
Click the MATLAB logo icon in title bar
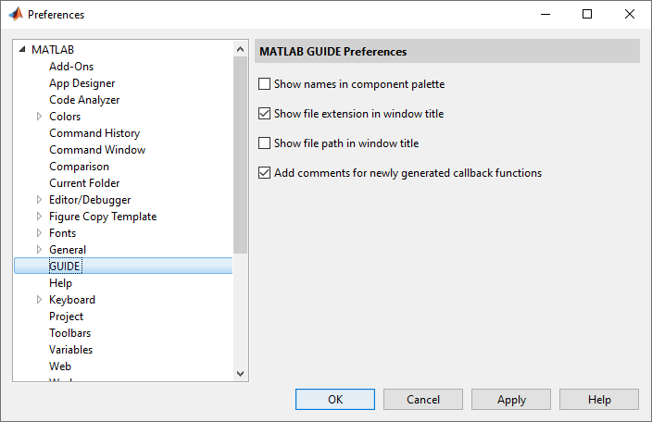click(16, 15)
